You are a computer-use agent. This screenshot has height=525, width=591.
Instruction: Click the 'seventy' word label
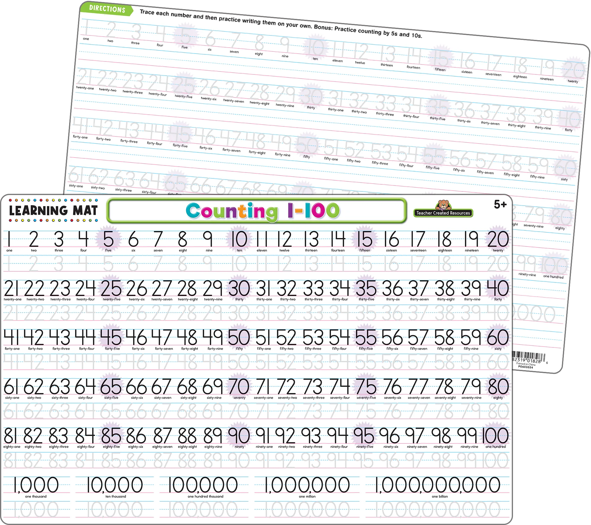click(x=239, y=398)
